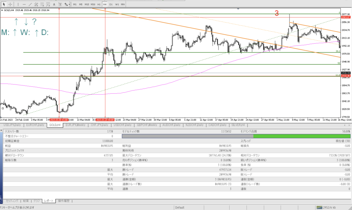Enable the W1 timeframe
Viewport: 352px width, 210px height.
[x=117, y=4]
